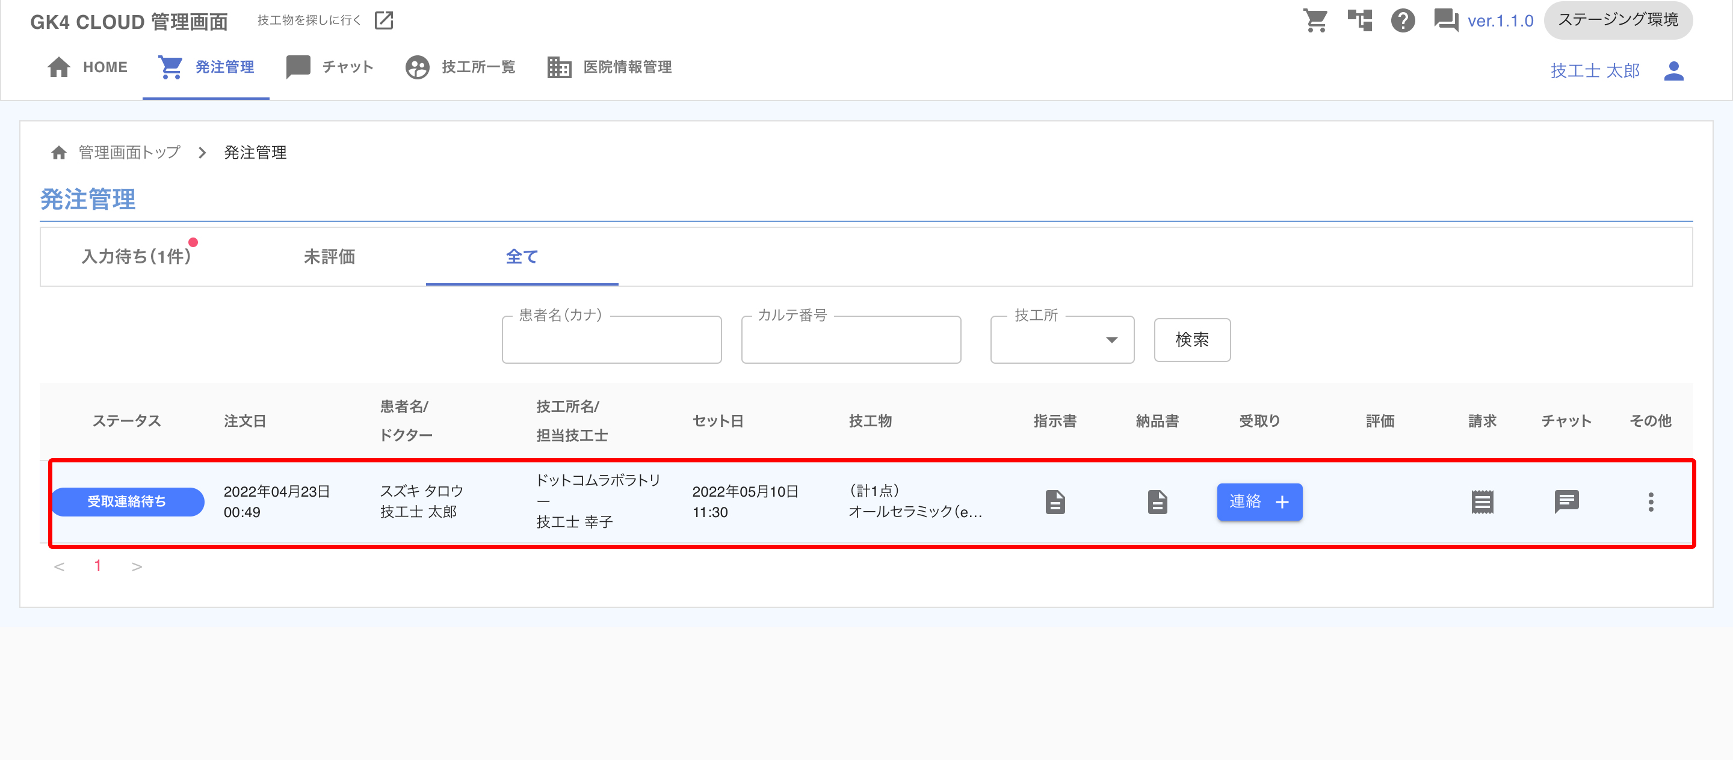The image size is (1733, 760).
Task: Click into the カルテ番号 input field
Action: pyautogui.click(x=850, y=341)
